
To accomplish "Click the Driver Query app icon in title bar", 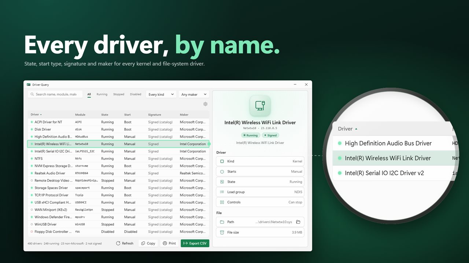I will point(28,85).
